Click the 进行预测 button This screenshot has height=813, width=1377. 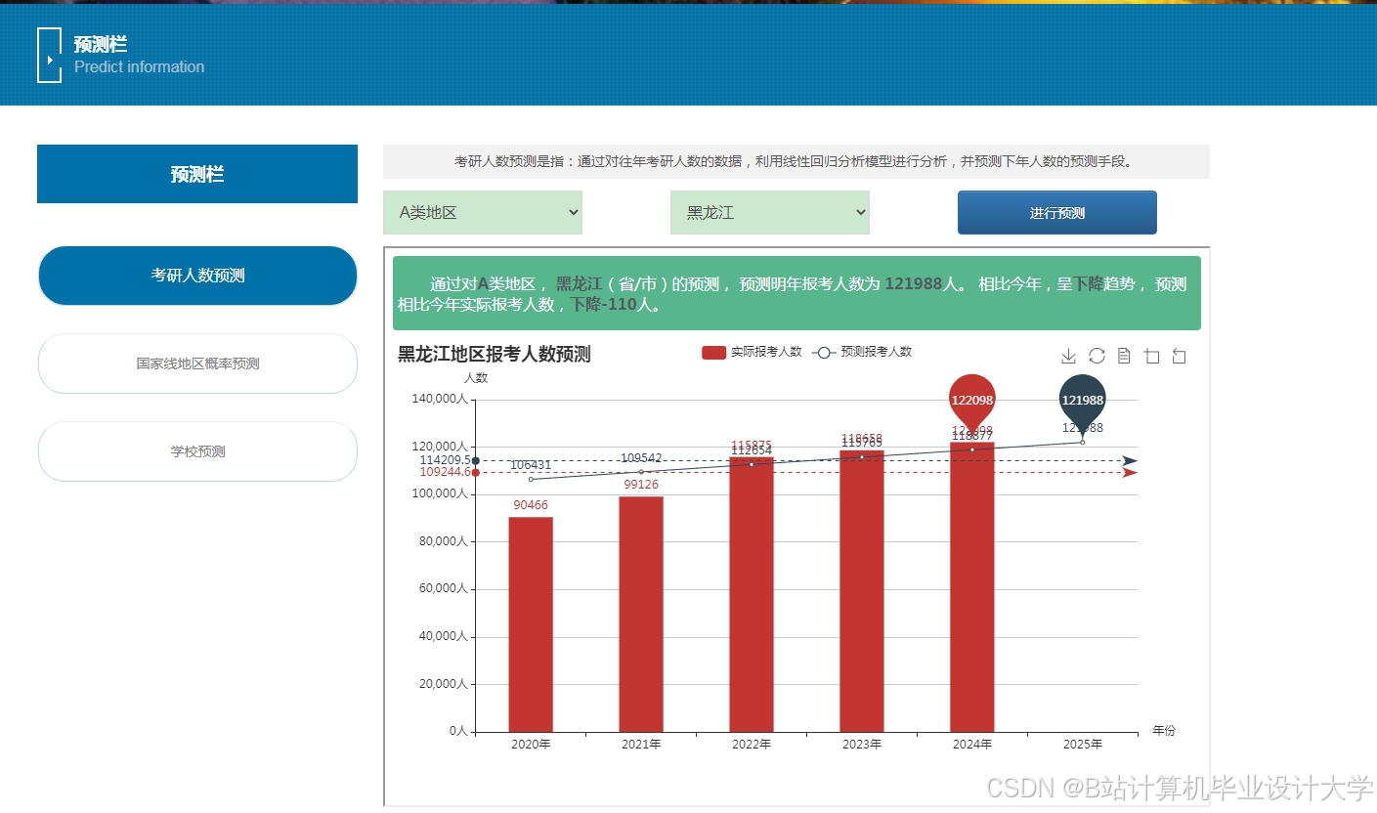pos(1056,212)
